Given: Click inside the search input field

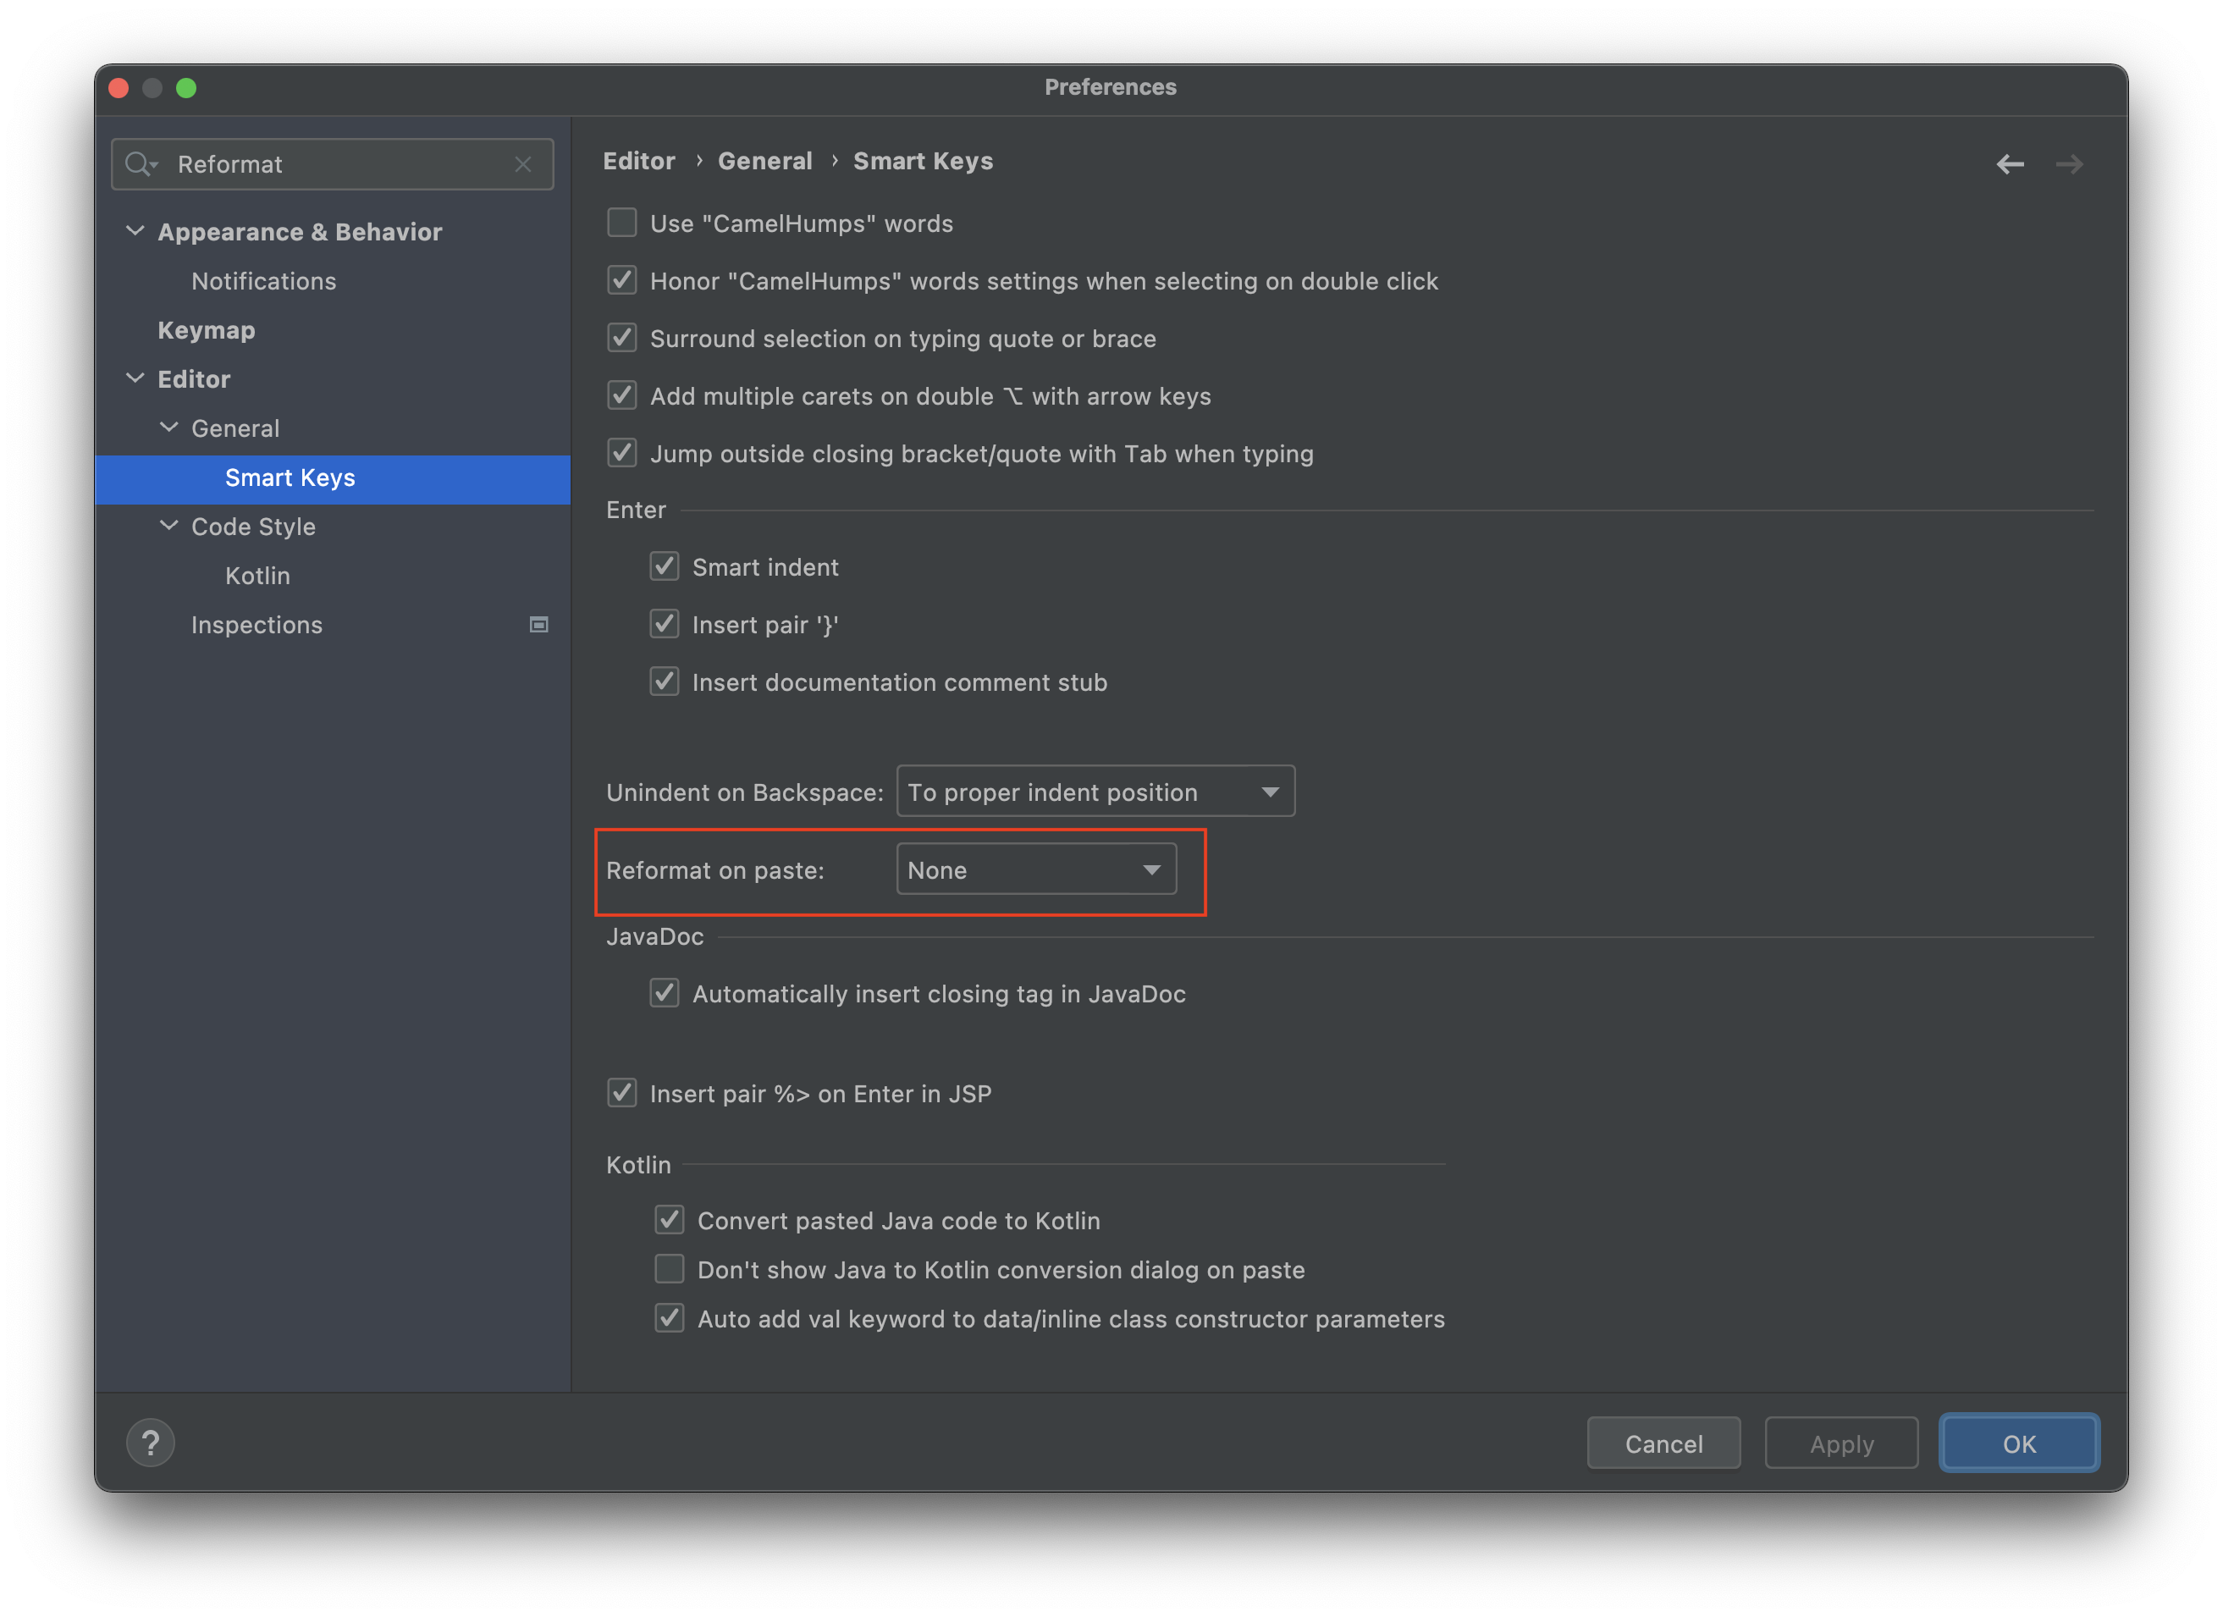Looking at the screenshot, I should pyautogui.click(x=314, y=163).
